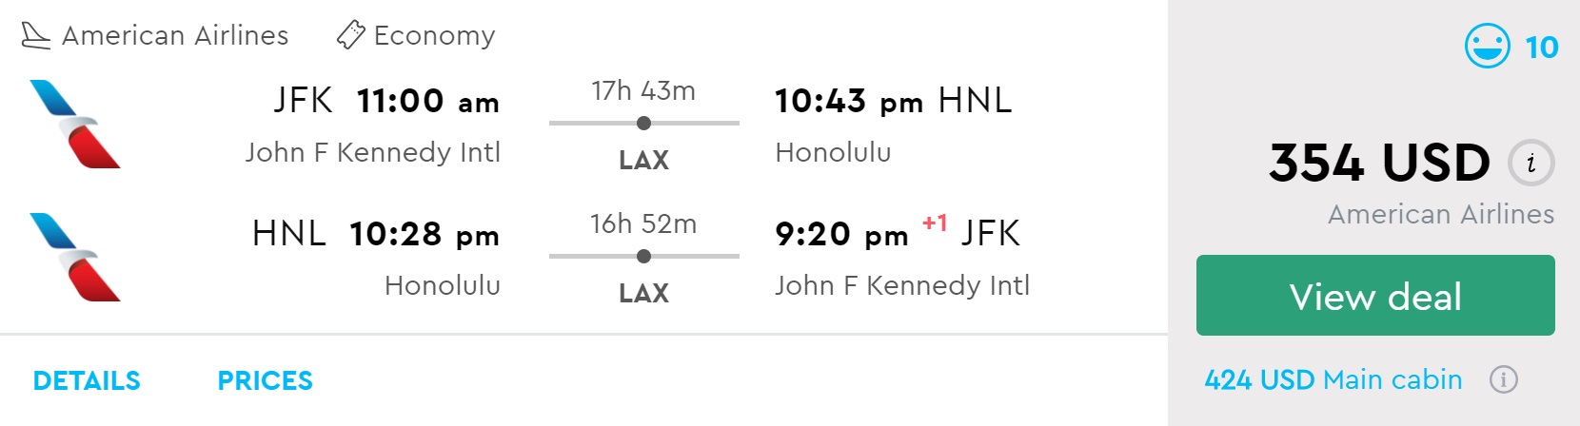This screenshot has height=426, width=1580.
Task: Click the HNL 10:28 pm departure time
Action: coord(424,234)
